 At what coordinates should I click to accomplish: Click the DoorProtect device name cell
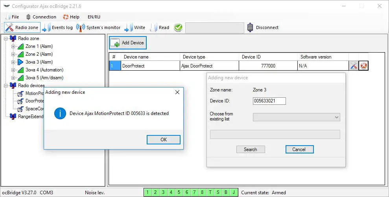pyautogui.click(x=150, y=66)
